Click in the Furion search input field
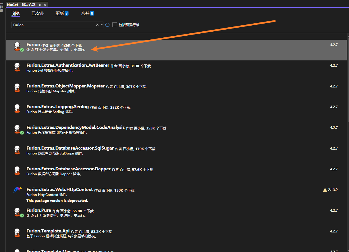Image resolution: width=349 pixels, height=252 pixels. (x=53, y=25)
